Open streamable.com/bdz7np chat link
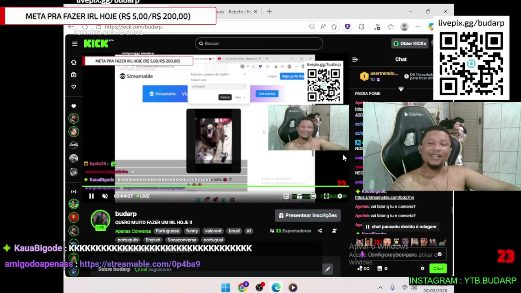 384,197
